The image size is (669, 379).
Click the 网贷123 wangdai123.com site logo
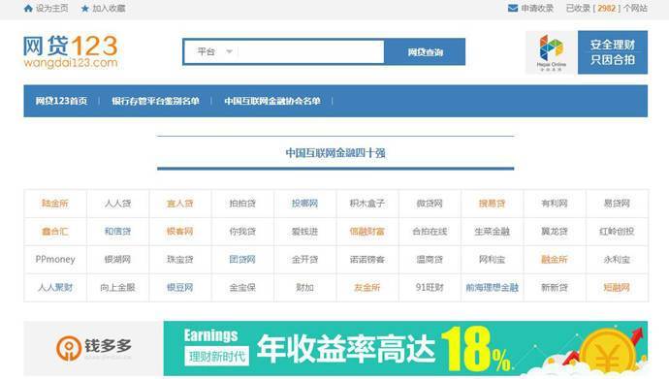[71, 51]
